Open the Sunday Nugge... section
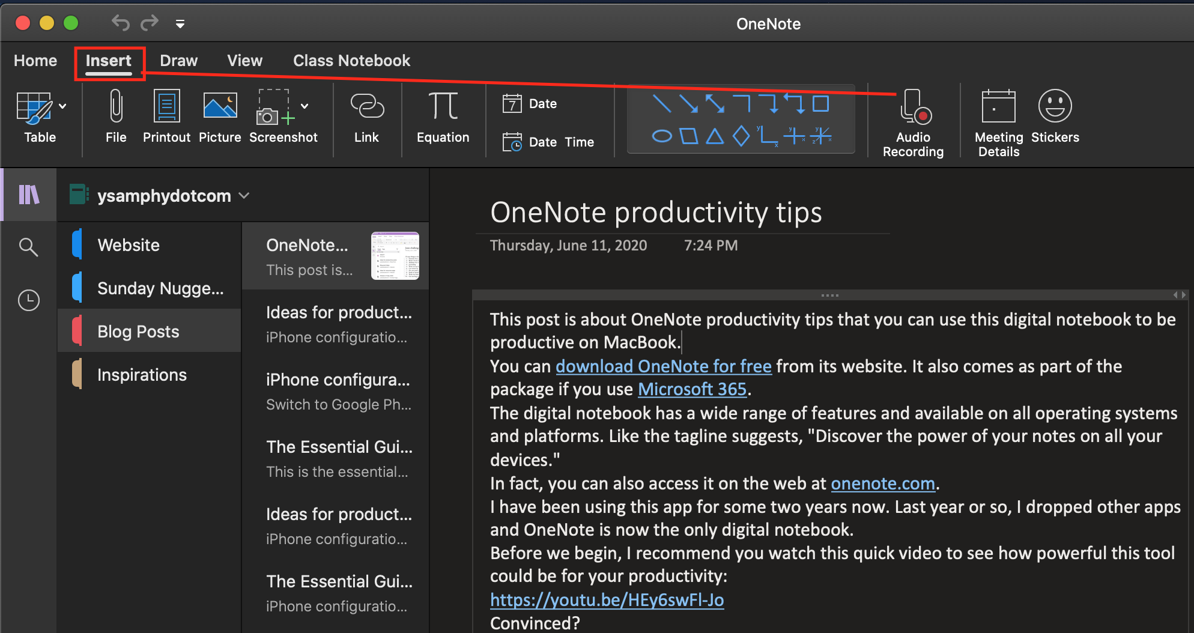1194x633 pixels. tap(150, 288)
